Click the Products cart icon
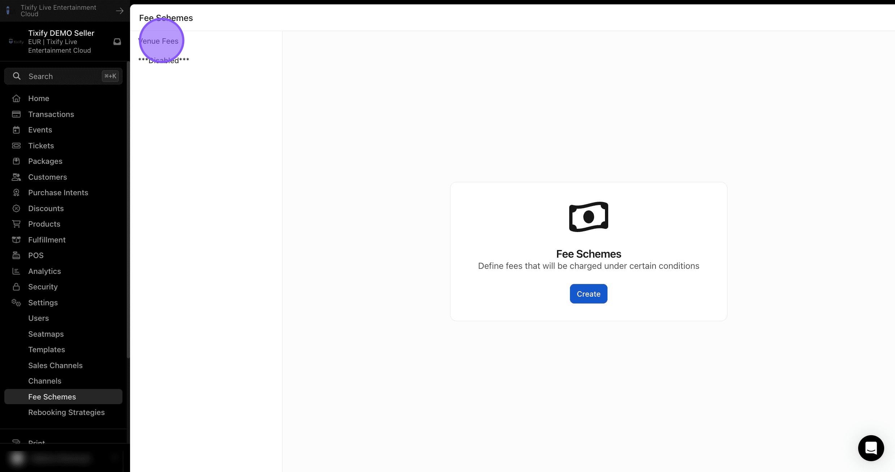Viewport: 895px width, 472px height. point(16,224)
